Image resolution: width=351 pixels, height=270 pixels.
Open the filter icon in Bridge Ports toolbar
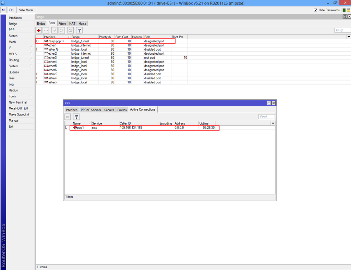coord(79,30)
